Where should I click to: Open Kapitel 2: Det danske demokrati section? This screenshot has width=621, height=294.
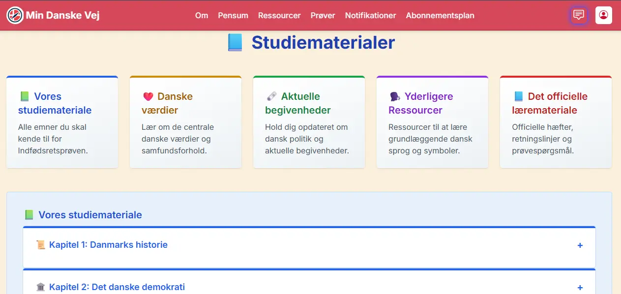pos(117,287)
